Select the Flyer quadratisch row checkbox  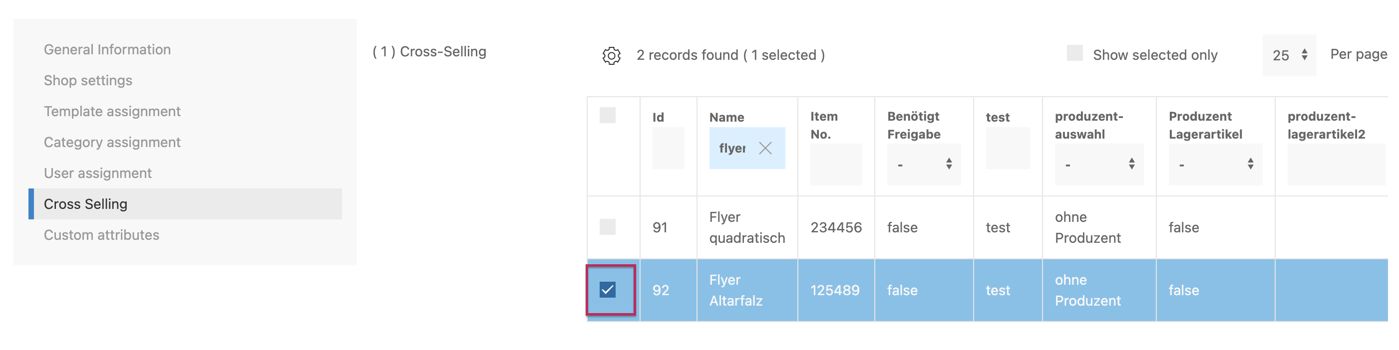coord(607,227)
